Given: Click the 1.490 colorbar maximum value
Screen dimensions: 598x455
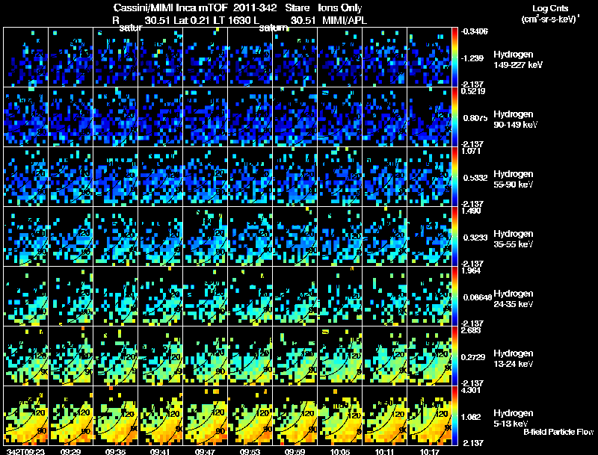Looking at the screenshot, I should (471, 211).
